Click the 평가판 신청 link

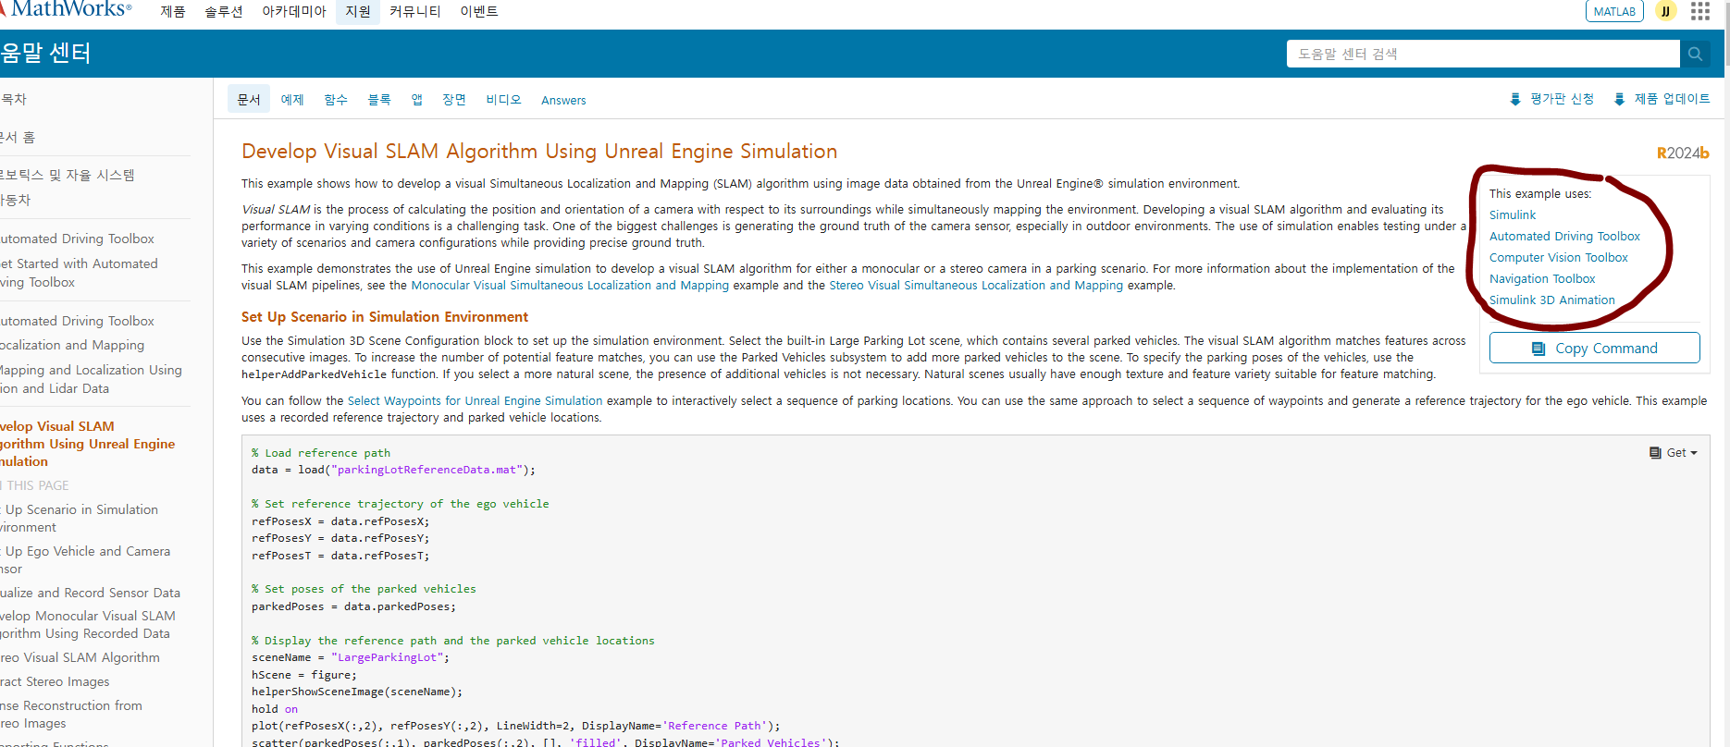(x=1562, y=99)
